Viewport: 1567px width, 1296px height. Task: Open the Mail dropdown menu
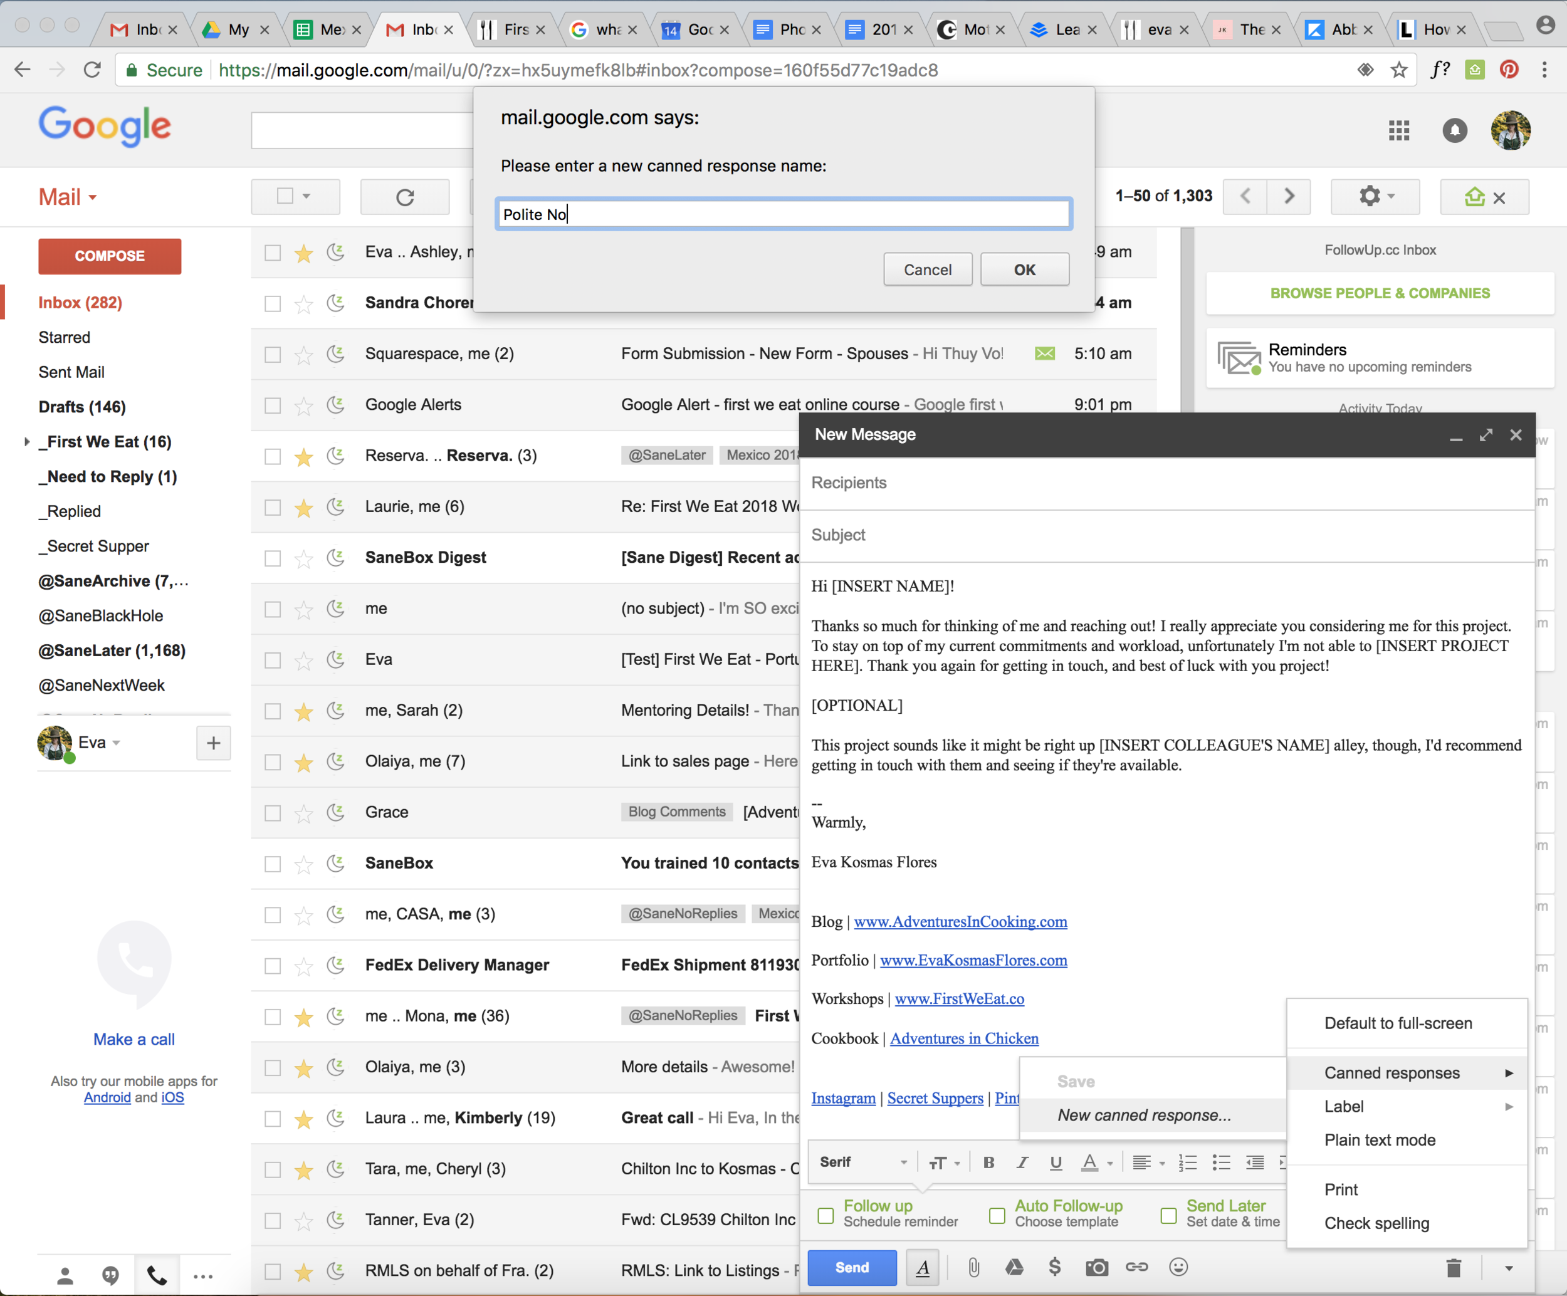(x=68, y=197)
